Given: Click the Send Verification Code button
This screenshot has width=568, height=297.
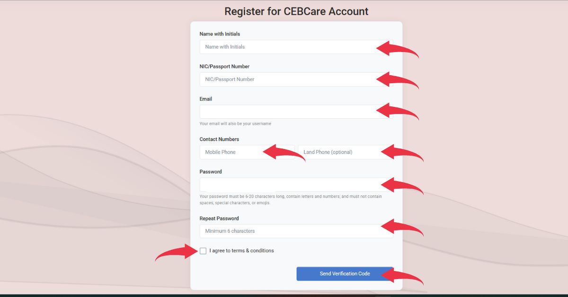Looking at the screenshot, I should [x=345, y=273].
